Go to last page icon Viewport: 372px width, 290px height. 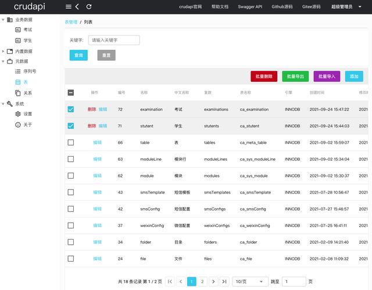[x=224, y=281]
